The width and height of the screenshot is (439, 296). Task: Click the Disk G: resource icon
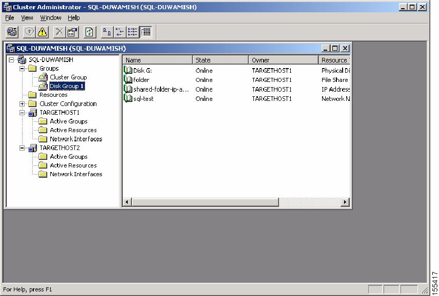pyautogui.click(x=128, y=71)
